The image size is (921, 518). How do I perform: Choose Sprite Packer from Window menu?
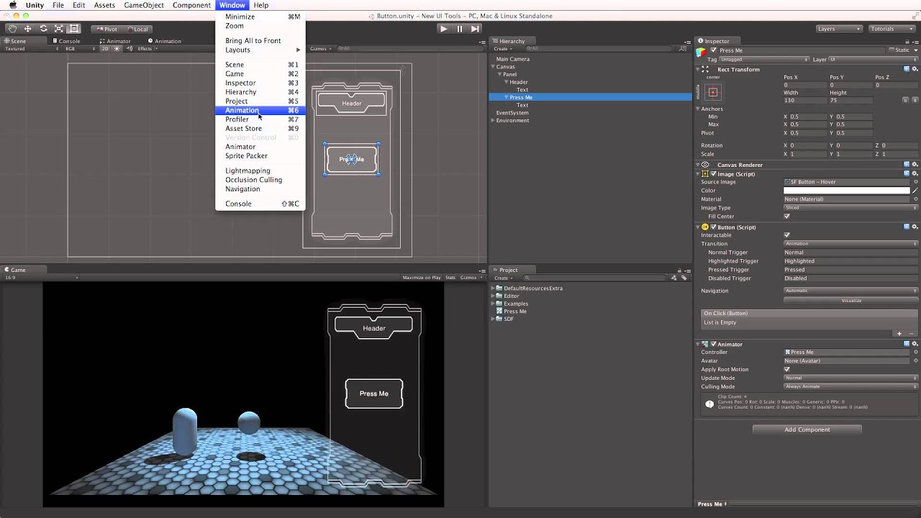260,155
